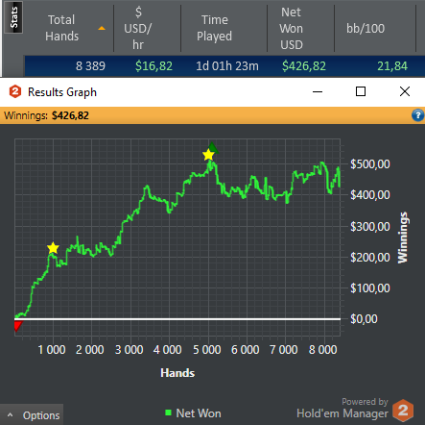Sort by bb/100 column header
The image size is (425, 425).
tap(366, 28)
